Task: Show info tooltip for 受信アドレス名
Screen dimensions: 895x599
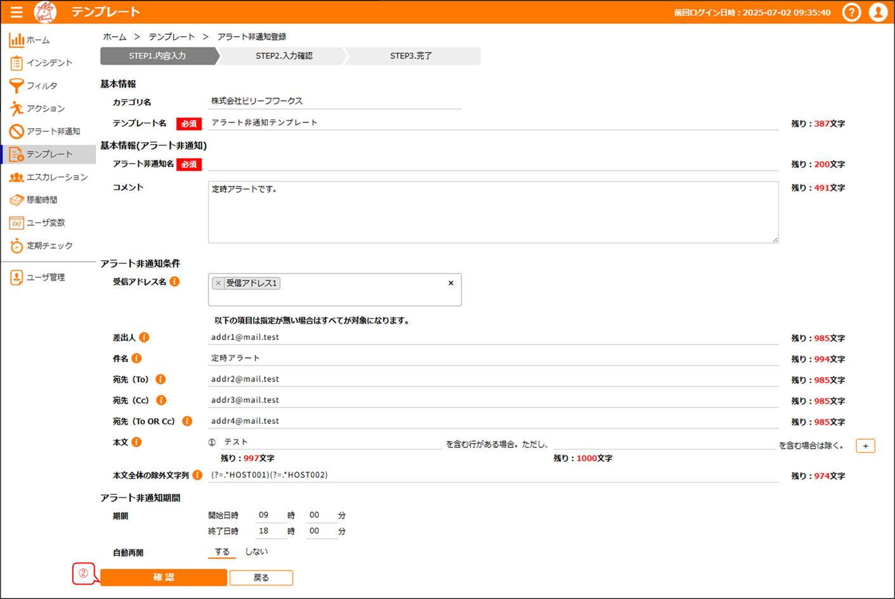Action: pos(174,281)
